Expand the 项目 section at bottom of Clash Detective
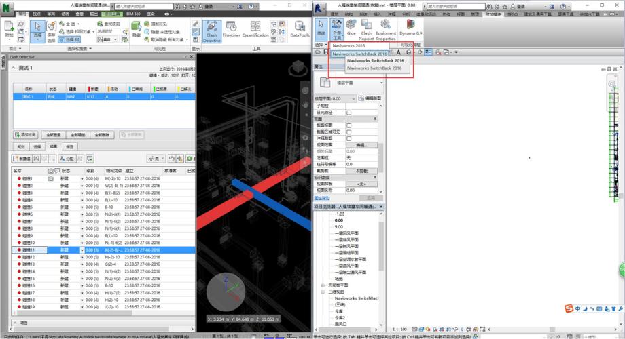The width and height of the screenshot is (625, 339). [15, 323]
